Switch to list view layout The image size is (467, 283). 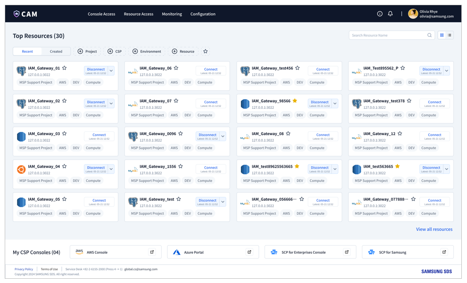click(x=450, y=35)
